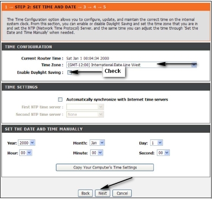The width and height of the screenshot is (212, 199).
Task: Click the Next button
Action: pos(103,193)
